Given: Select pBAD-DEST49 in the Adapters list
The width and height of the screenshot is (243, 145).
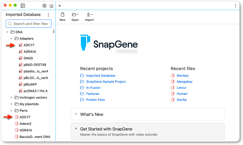Looking at the screenshot, I should (35, 65).
